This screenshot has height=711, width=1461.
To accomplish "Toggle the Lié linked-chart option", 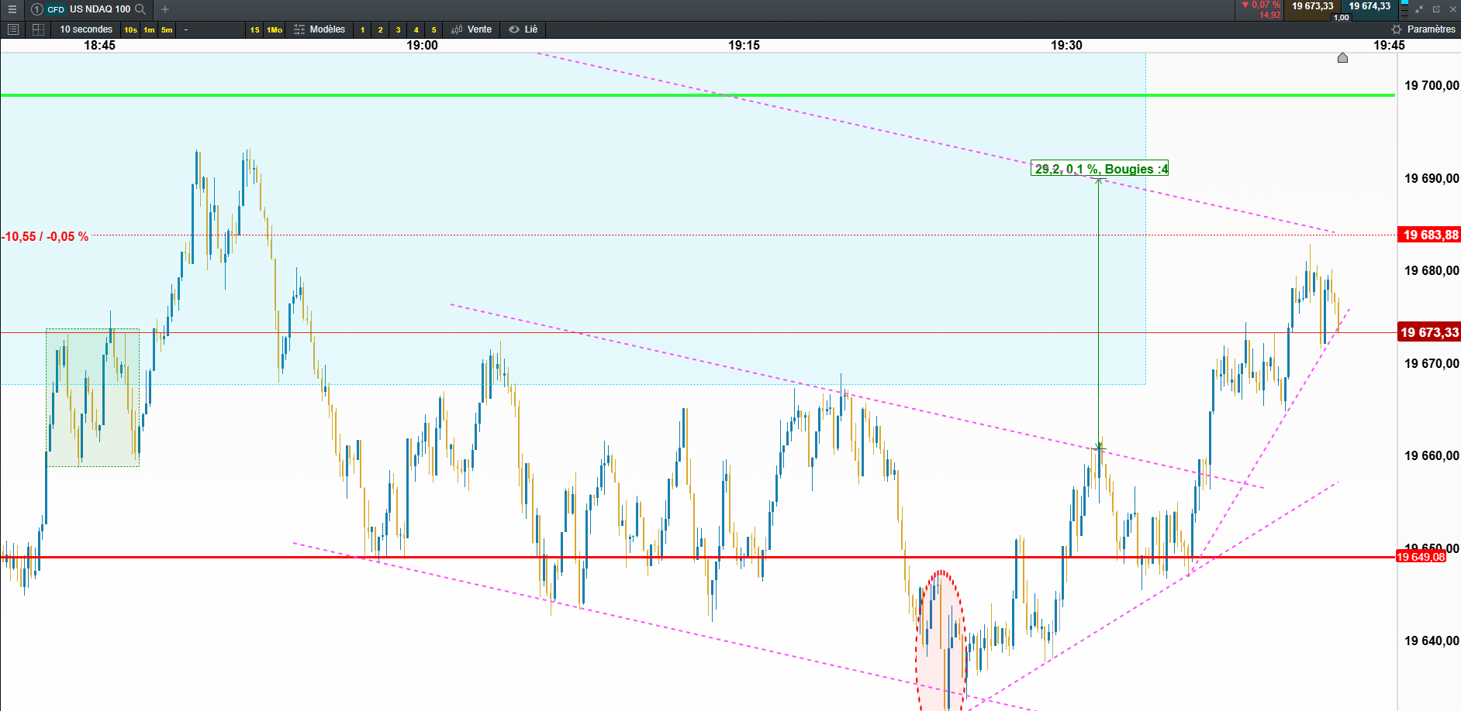I will tap(523, 29).
